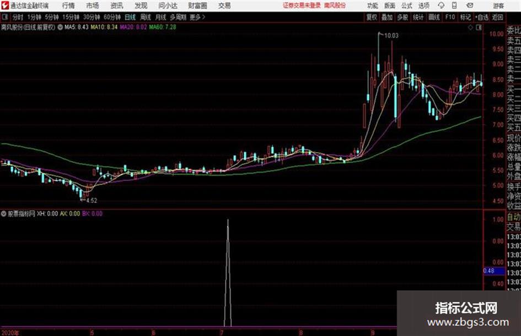Screen dimensions: 521x336
Task: Toggle the left panel icon beside 分时
Action: [4, 17]
